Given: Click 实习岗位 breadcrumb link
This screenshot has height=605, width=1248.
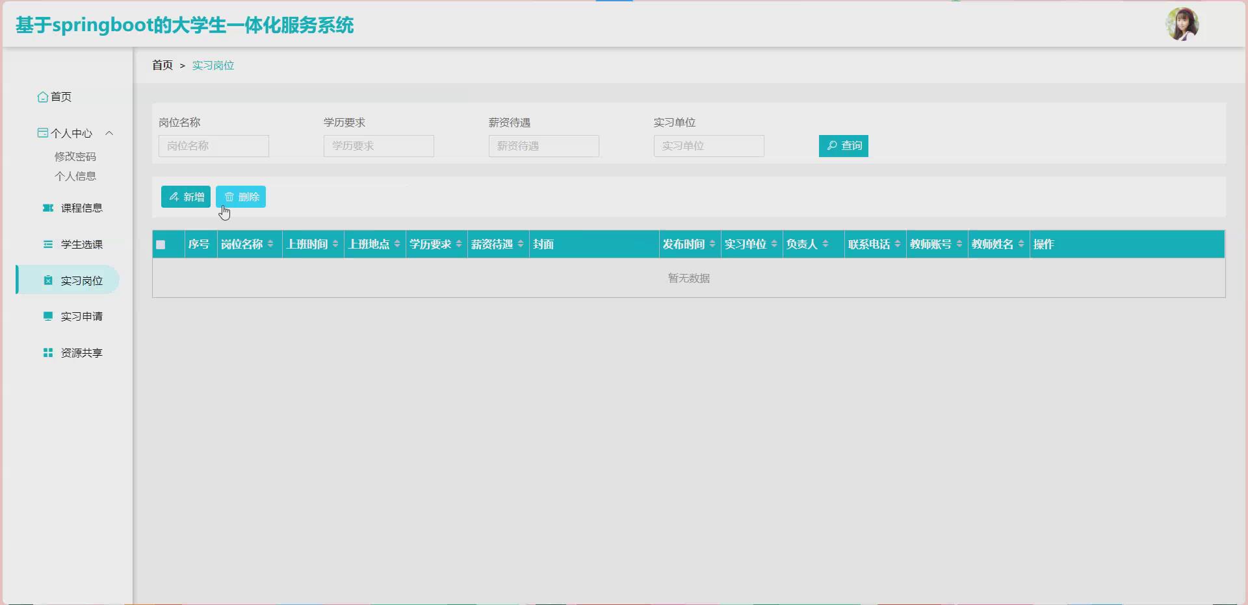Looking at the screenshot, I should pyautogui.click(x=213, y=65).
